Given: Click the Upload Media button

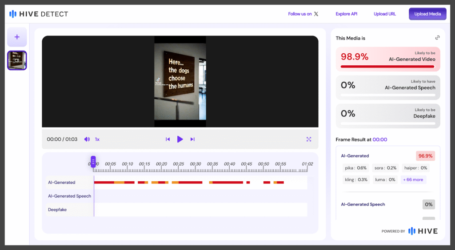Looking at the screenshot, I should point(427,14).
